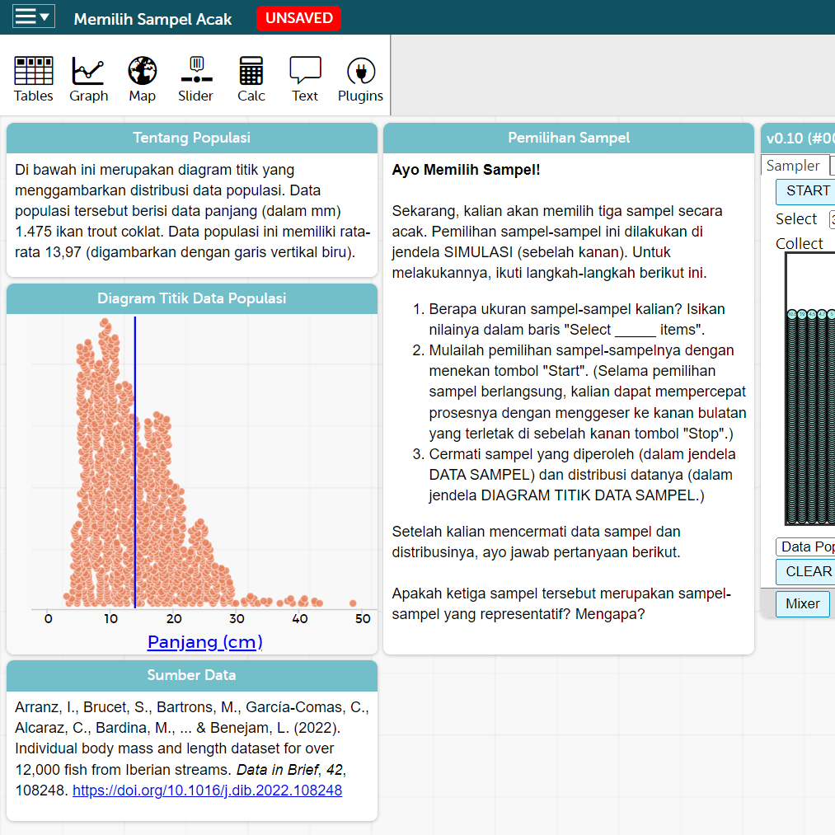
Task: Click the Panjang (cm) axis label
Action: click(x=204, y=641)
